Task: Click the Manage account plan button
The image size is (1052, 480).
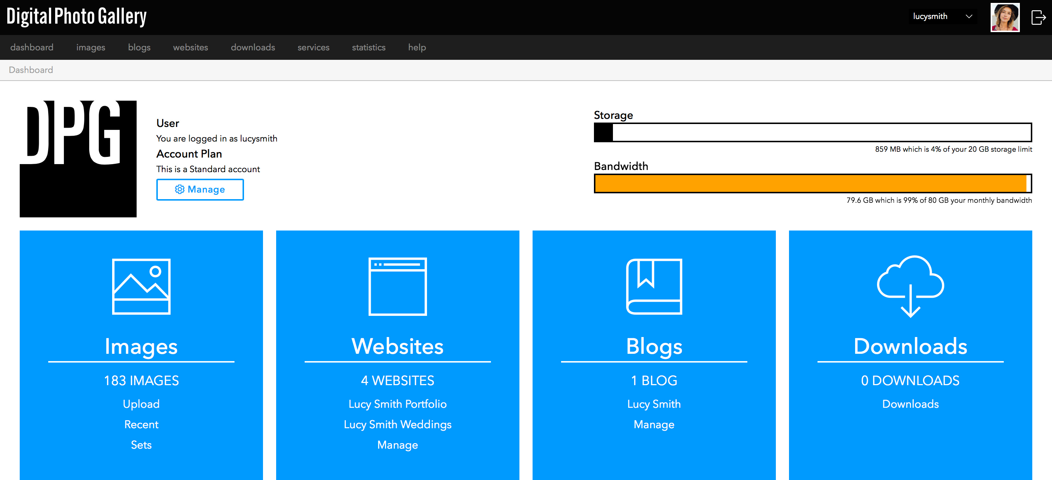Action: pyautogui.click(x=200, y=189)
